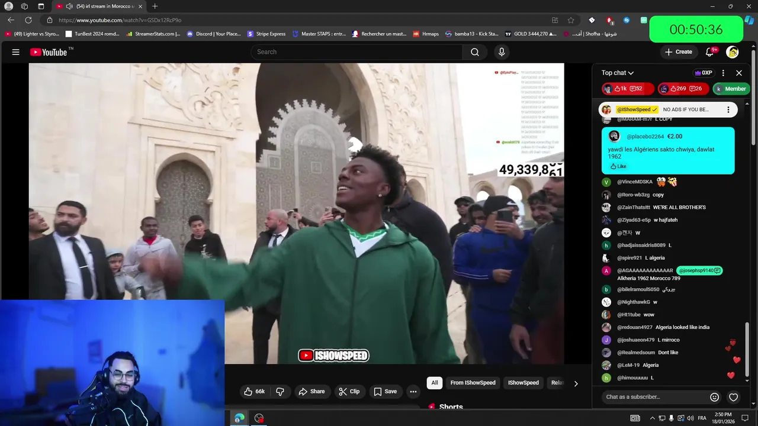Like the placebo2264 €2.00 Super Chat
This screenshot has height=426, width=758.
pyautogui.click(x=618, y=166)
